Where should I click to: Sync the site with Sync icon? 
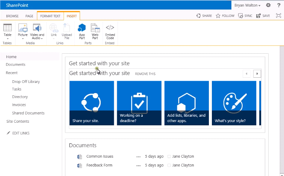(240, 16)
